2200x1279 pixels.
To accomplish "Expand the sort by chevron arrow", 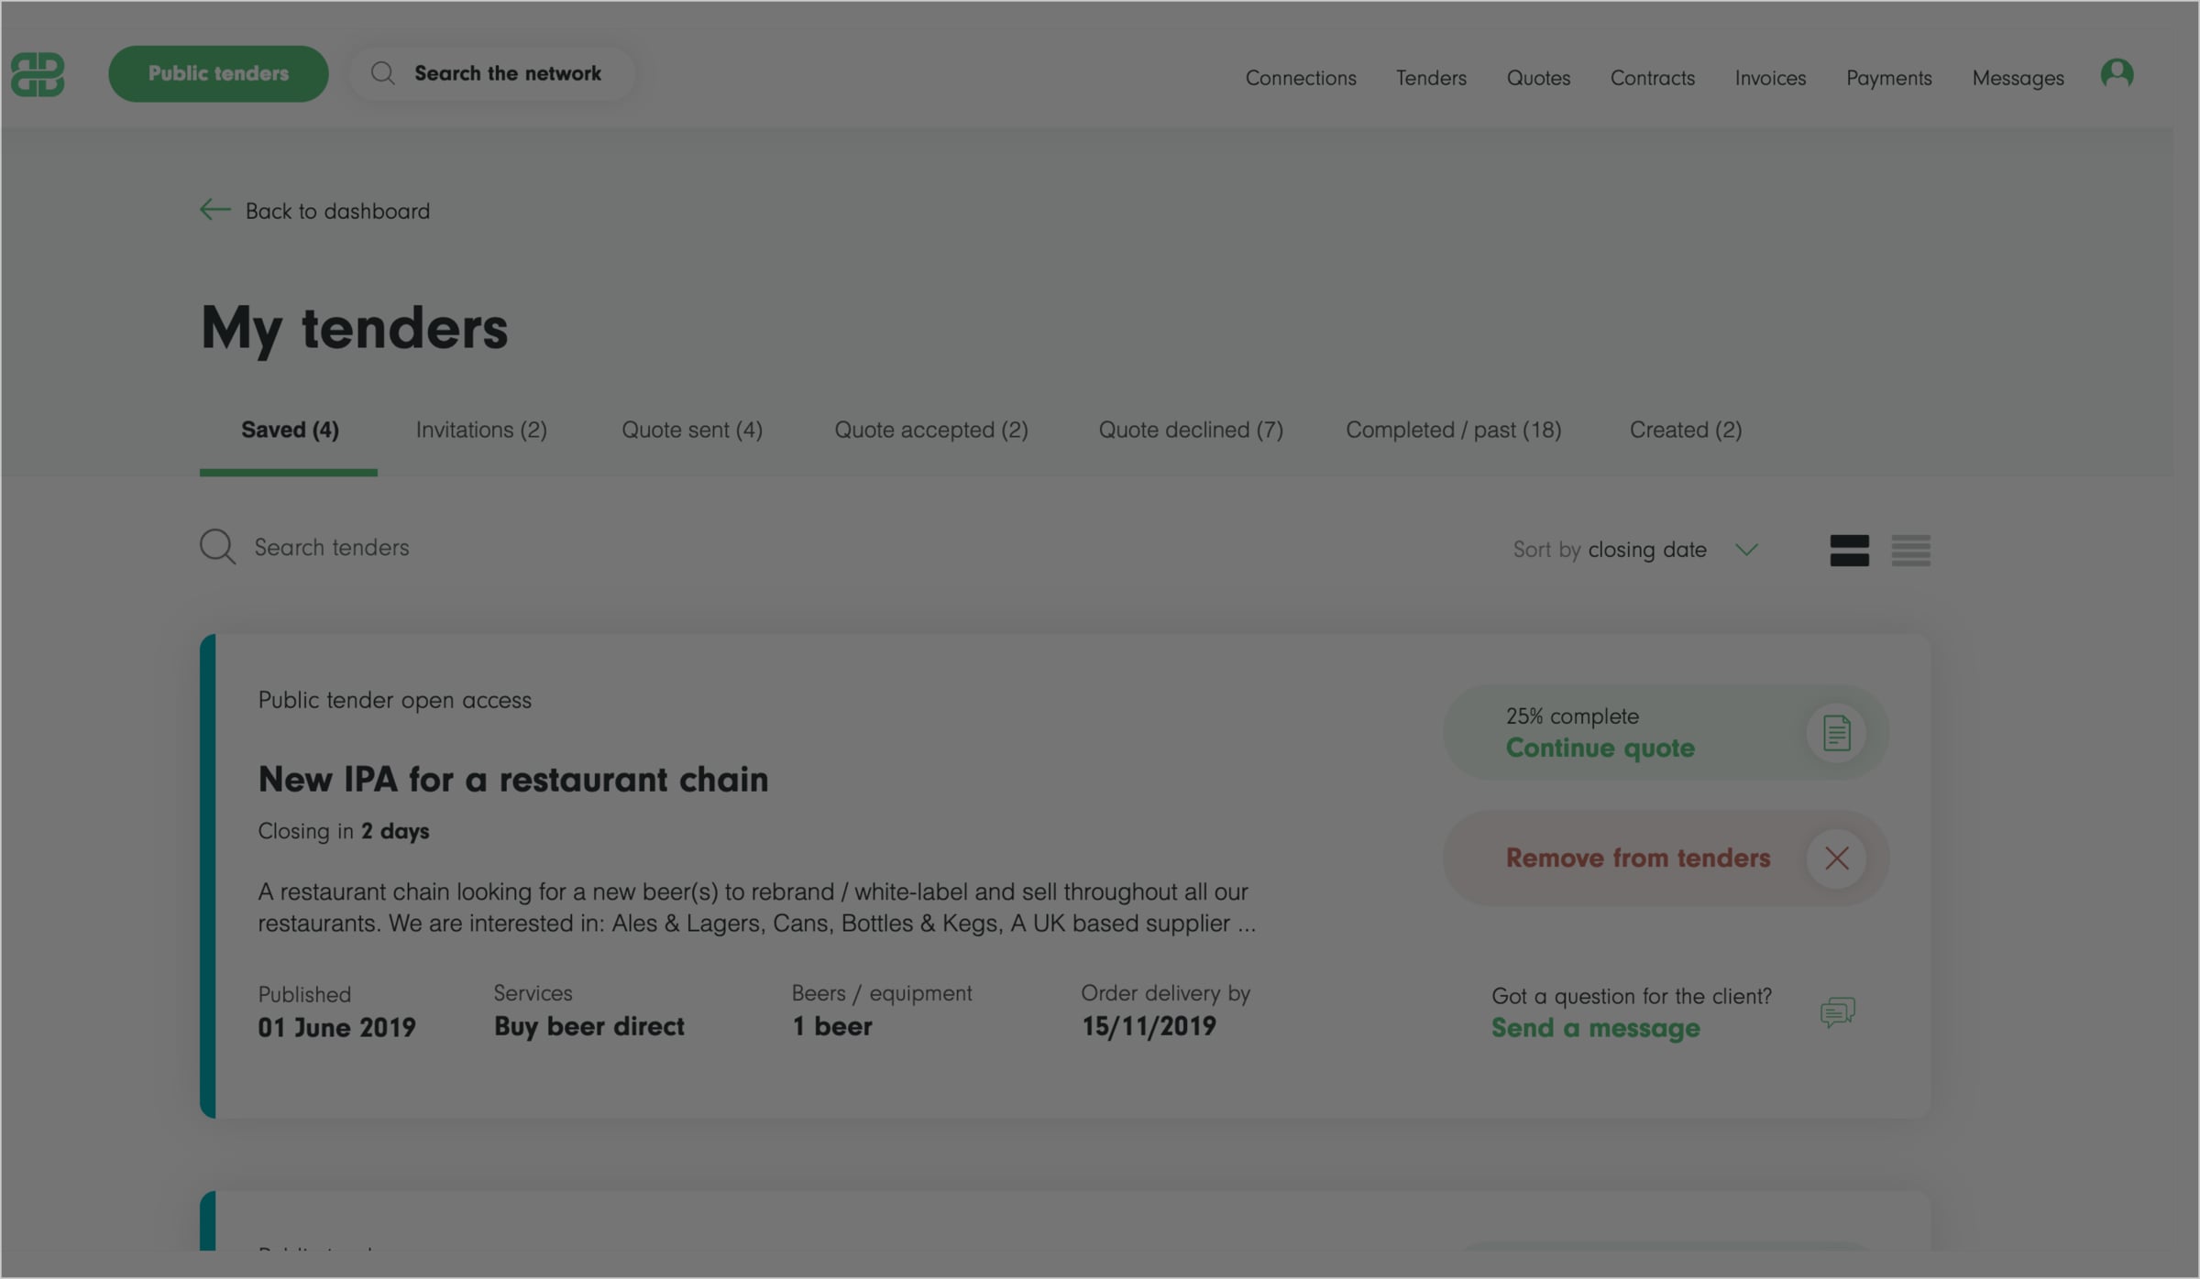I will click(x=1746, y=550).
